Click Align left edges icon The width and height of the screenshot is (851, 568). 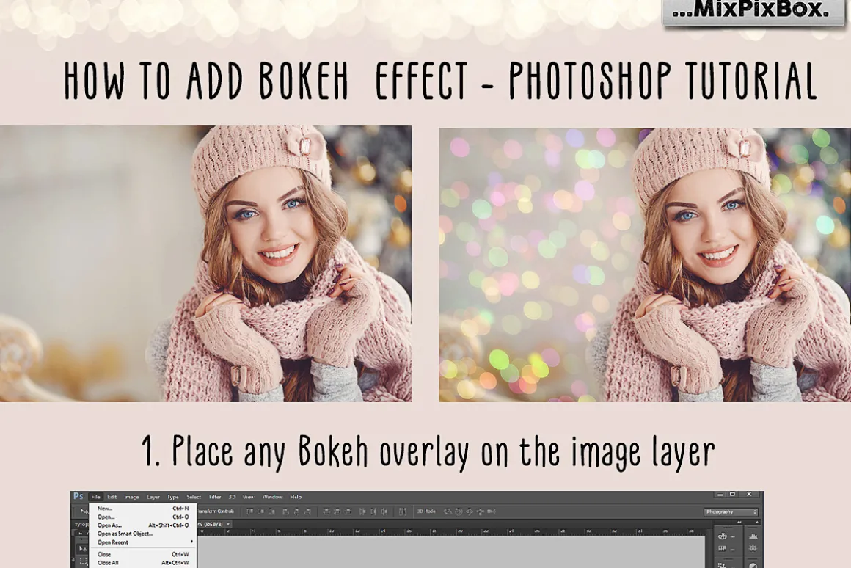285,511
